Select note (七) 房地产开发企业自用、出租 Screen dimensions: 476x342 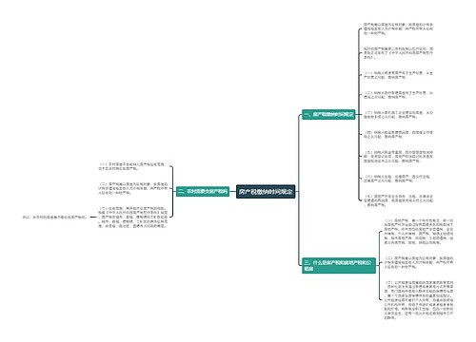(x=398, y=200)
